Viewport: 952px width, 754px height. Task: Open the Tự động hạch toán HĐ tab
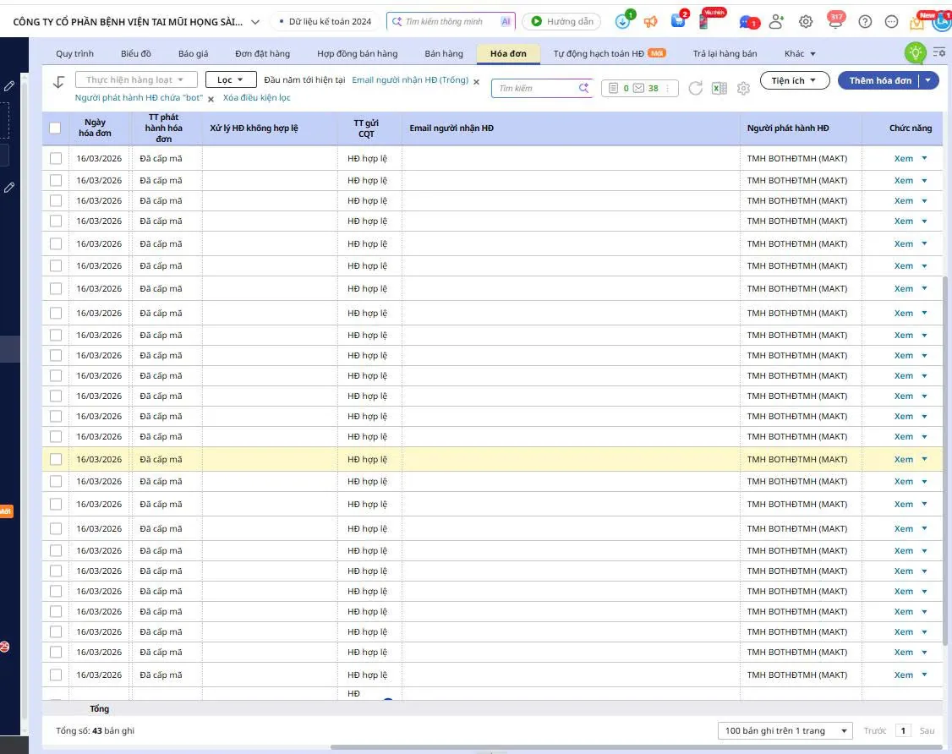click(609, 53)
